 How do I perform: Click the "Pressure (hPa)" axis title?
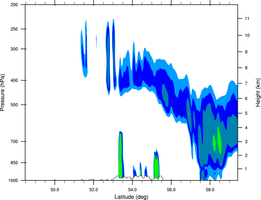point(2,93)
